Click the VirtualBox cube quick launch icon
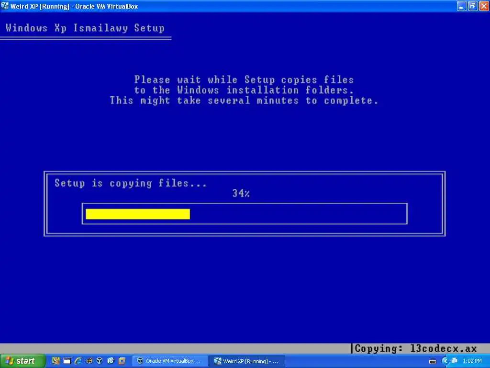This screenshot has width=490, height=368. pyautogui.click(x=100, y=361)
